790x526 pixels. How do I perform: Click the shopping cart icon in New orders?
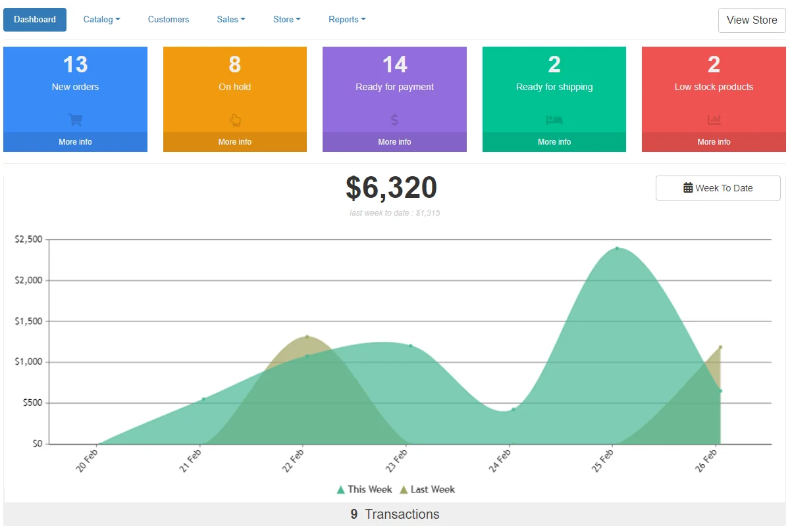point(75,120)
